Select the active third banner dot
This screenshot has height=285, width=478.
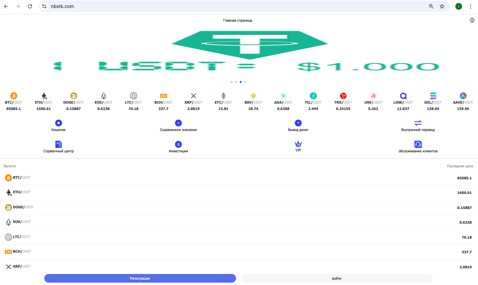(x=241, y=82)
